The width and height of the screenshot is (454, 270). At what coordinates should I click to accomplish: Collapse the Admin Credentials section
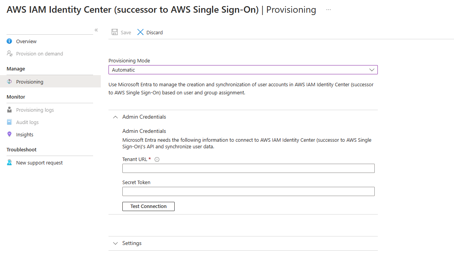click(x=115, y=117)
